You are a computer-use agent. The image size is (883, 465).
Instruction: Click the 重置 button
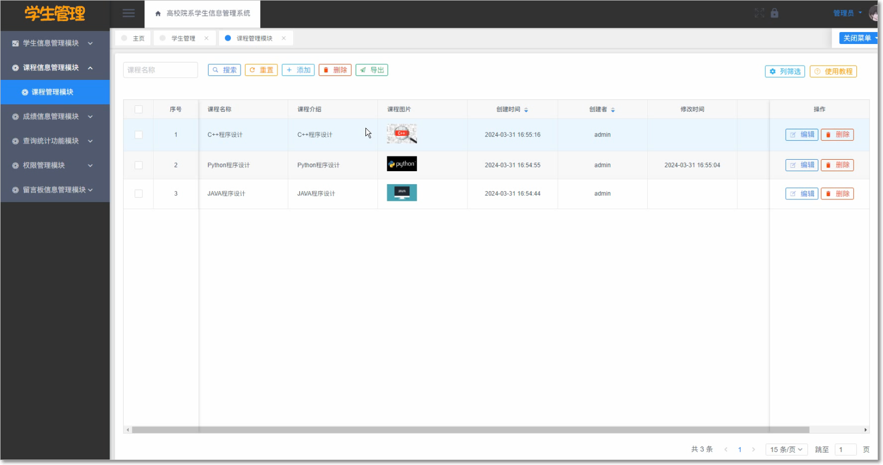point(261,70)
